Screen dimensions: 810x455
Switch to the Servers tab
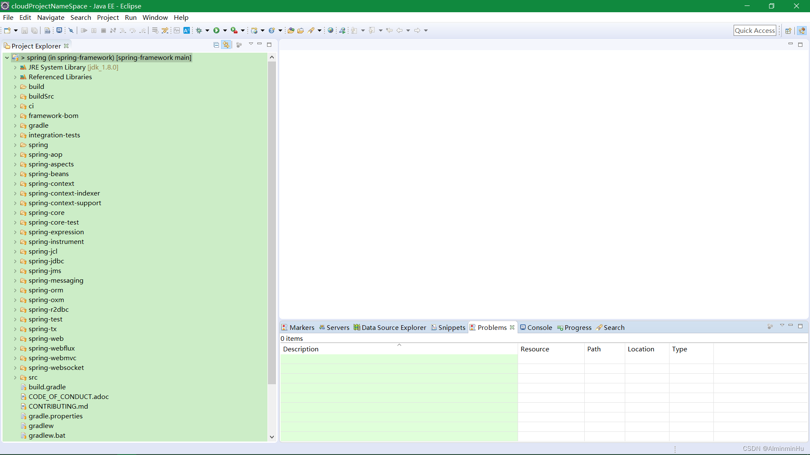tap(334, 327)
